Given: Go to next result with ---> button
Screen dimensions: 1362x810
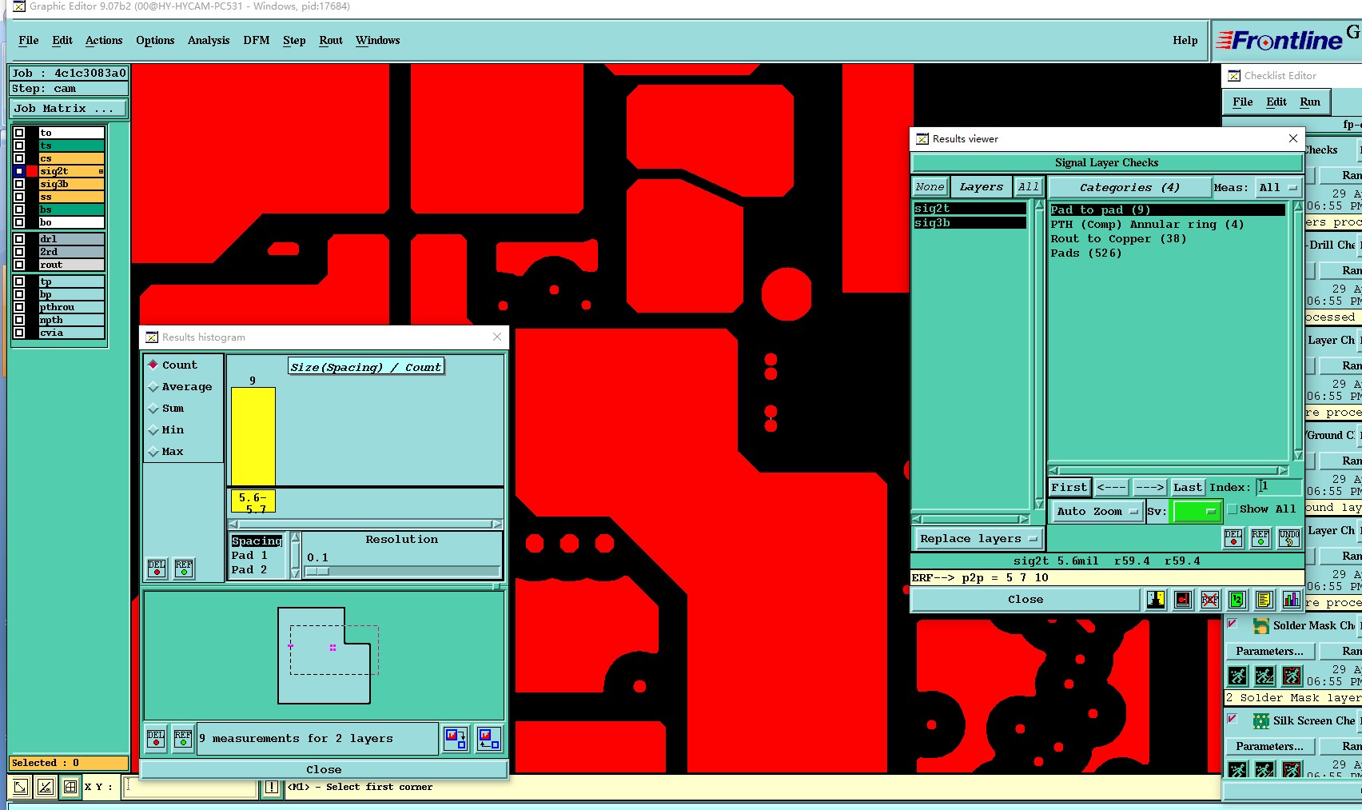Looking at the screenshot, I should click(x=1149, y=488).
